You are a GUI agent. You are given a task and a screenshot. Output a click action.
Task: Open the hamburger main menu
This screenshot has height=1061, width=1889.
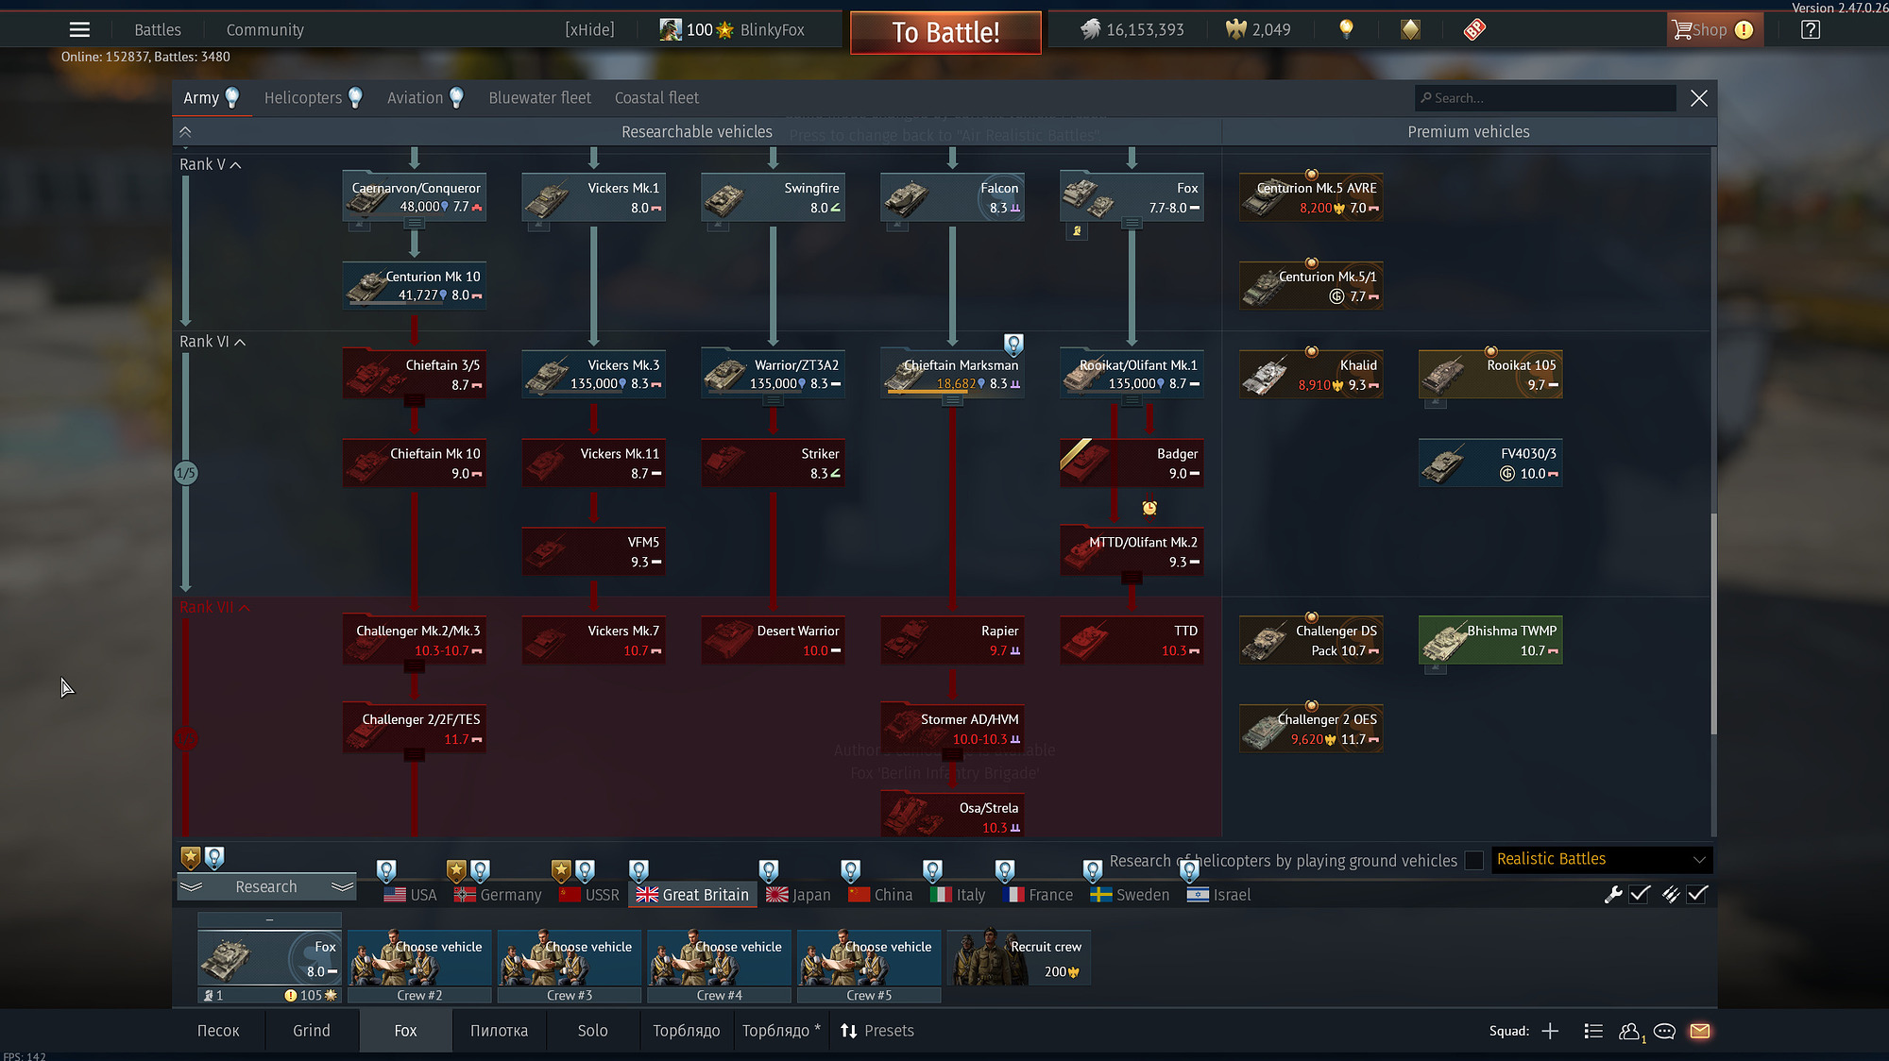point(79,29)
